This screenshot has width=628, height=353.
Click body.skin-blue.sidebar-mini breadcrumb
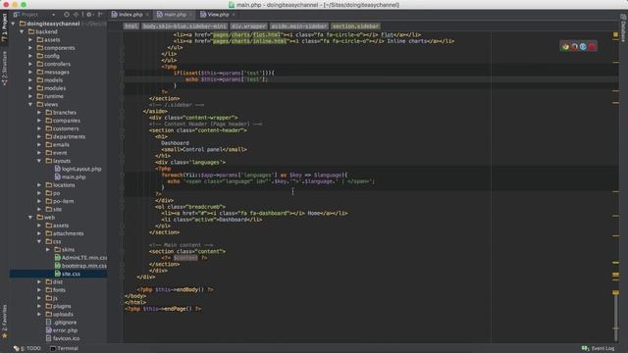pos(184,26)
